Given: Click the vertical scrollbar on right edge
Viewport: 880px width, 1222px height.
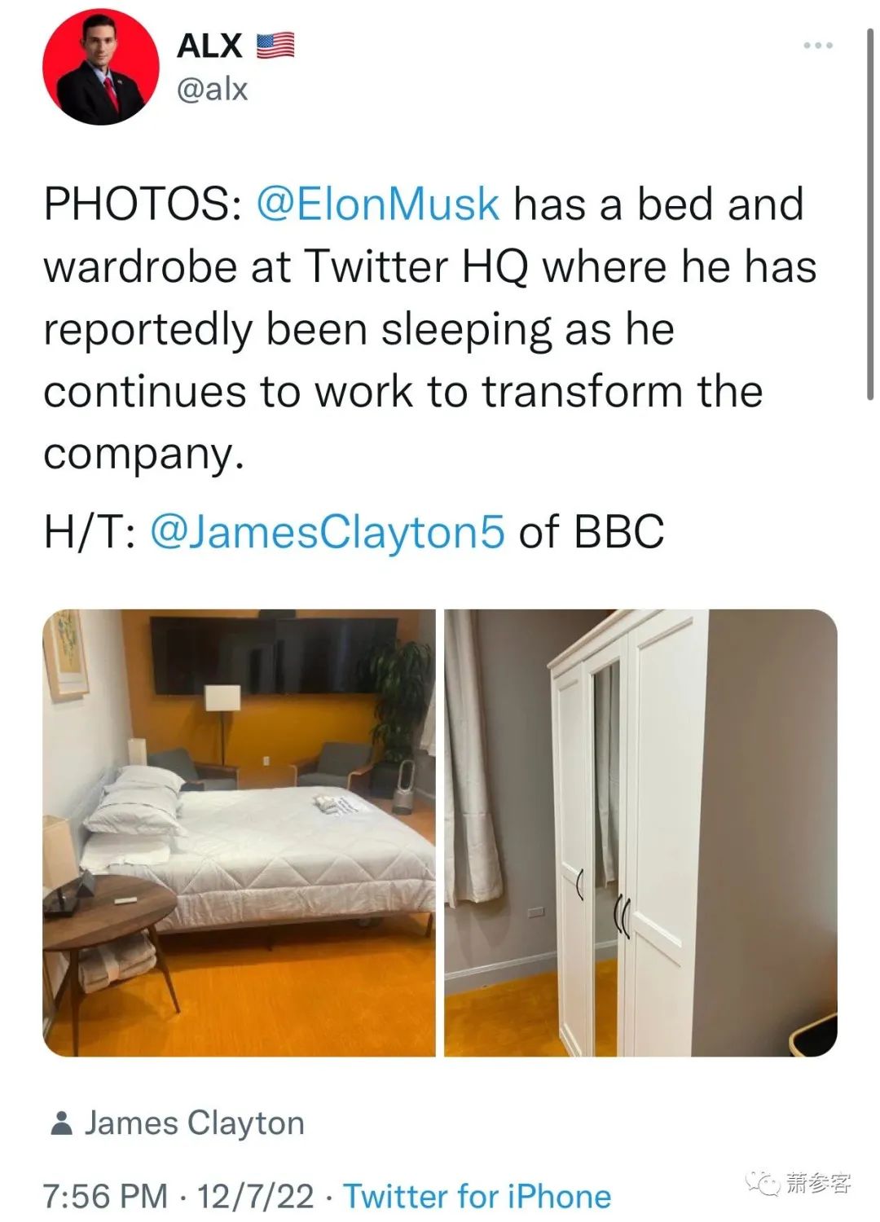Looking at the screenshot, I should coord(870,212).
